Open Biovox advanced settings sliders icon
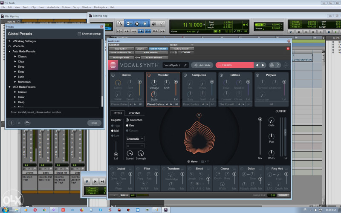Image resolution: width=341 pixels, height=213 pixels. click(x=141, y=104)
